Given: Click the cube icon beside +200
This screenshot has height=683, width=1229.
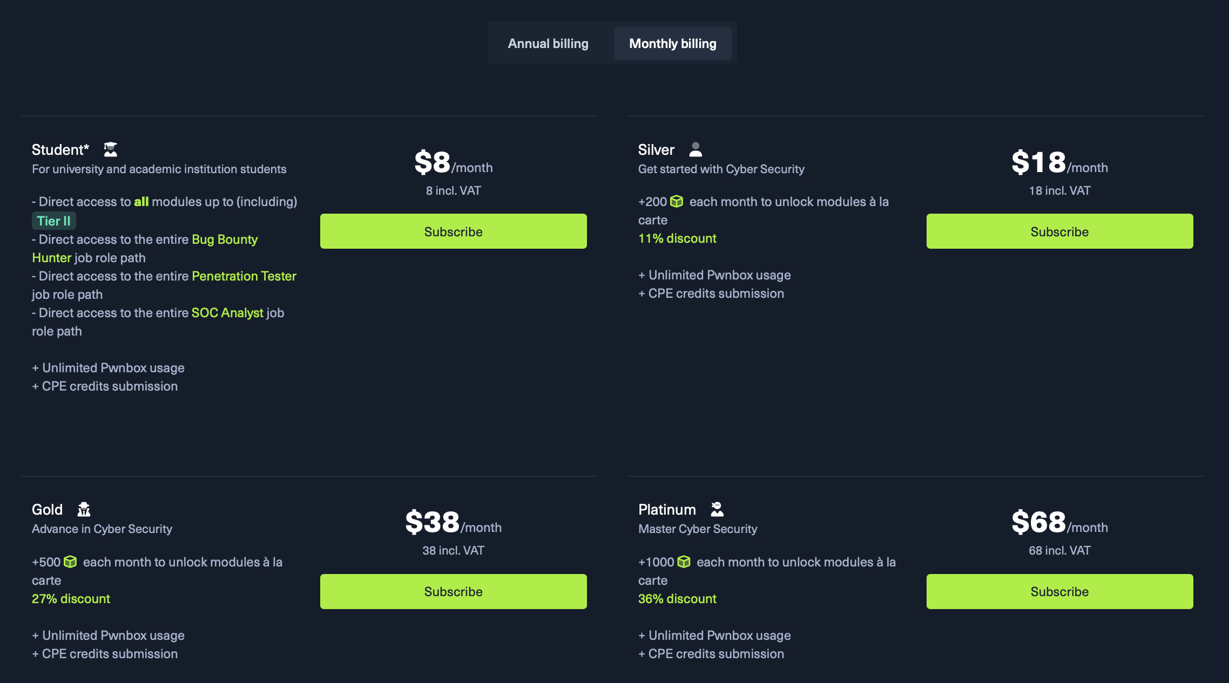Looking at the screenshot, I should 677,202.
